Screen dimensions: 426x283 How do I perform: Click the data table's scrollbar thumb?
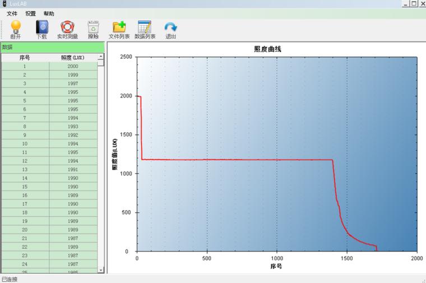tap(101, 63)
